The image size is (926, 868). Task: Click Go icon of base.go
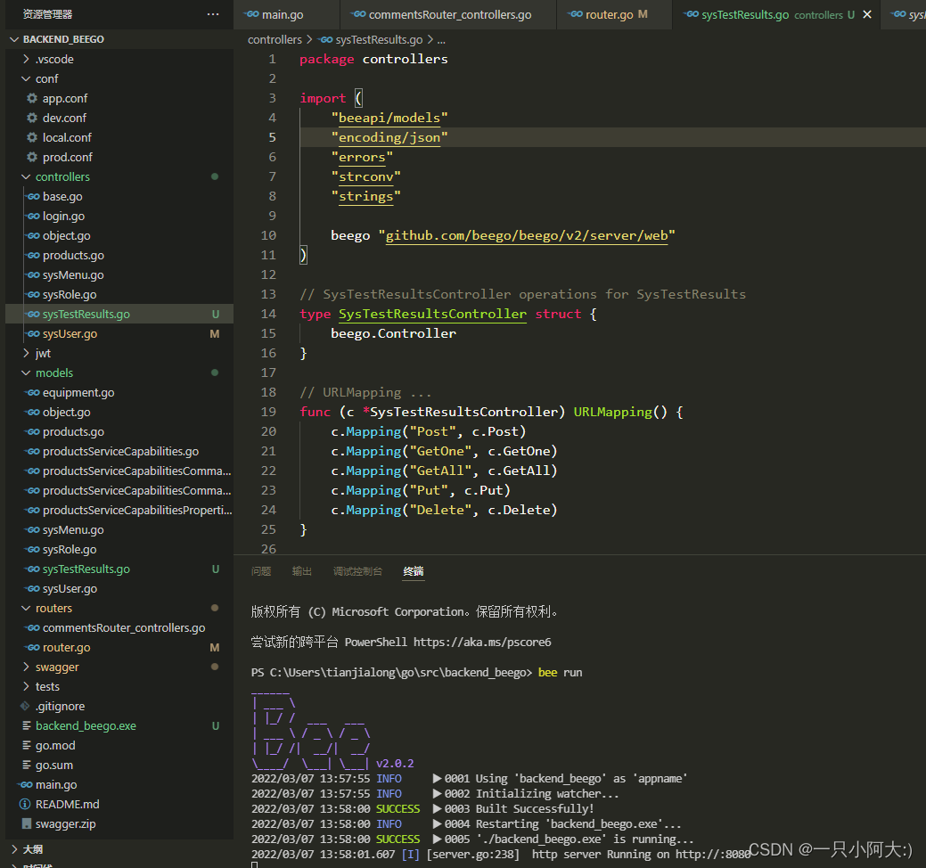coord(32,196)
